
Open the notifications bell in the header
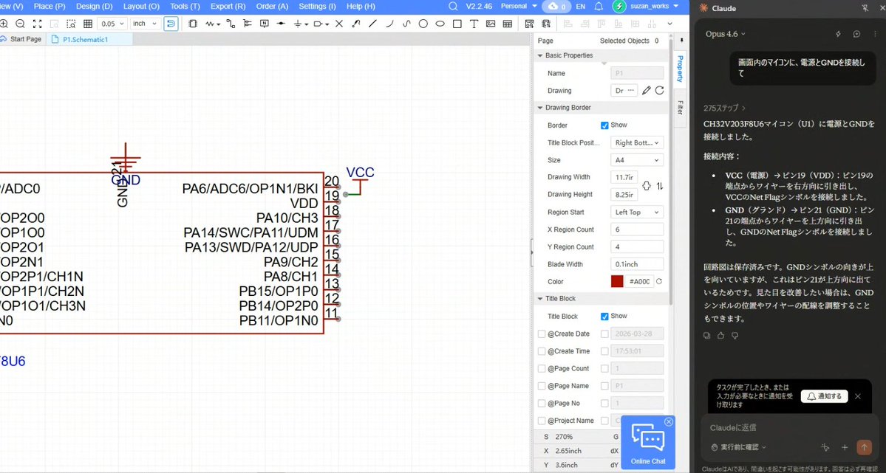[599, 6]
